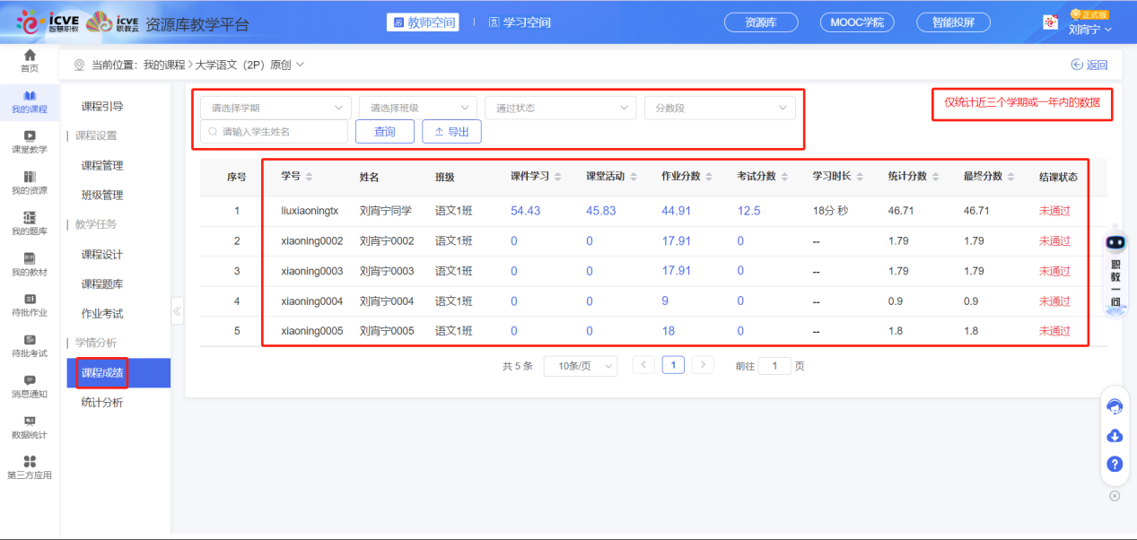The image size is (1137, 540).
Task: Expand the 通过状态 status dropdown
Action: pos(559,107)
